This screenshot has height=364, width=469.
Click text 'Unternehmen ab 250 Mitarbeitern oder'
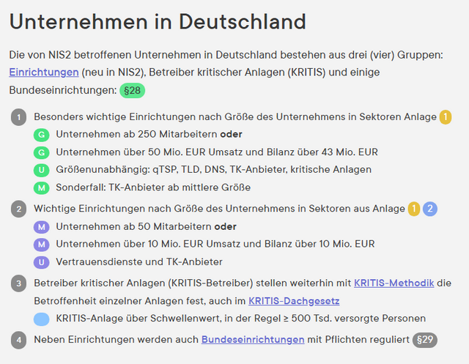149,134
